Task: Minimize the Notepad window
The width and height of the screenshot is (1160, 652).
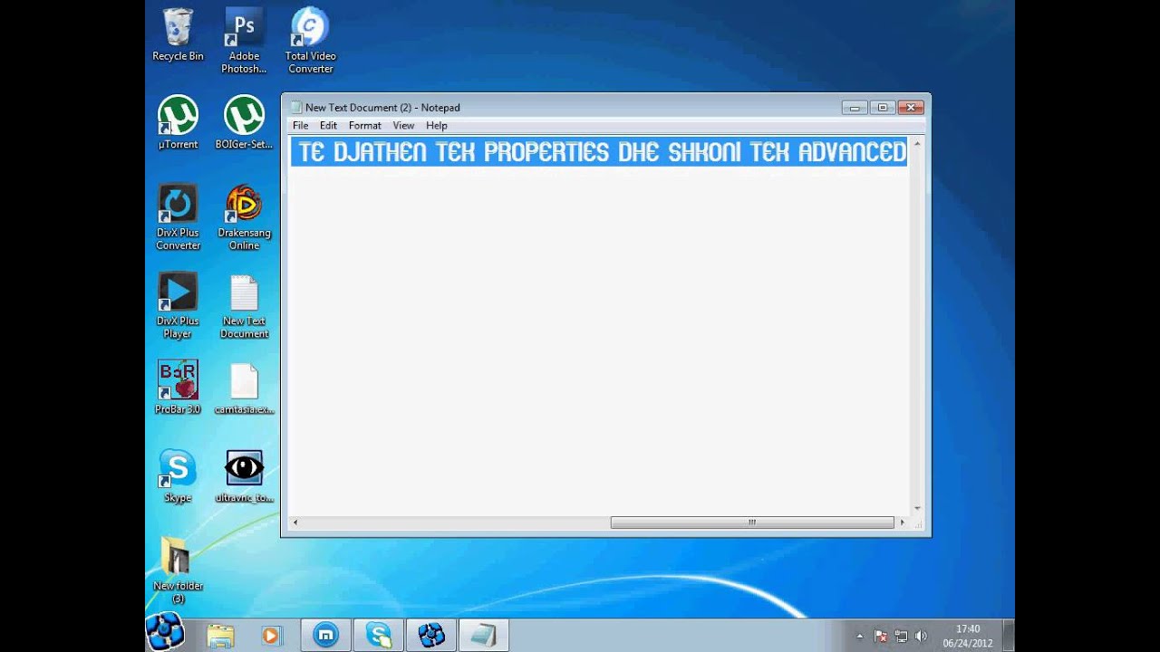Action: [854, 107]
